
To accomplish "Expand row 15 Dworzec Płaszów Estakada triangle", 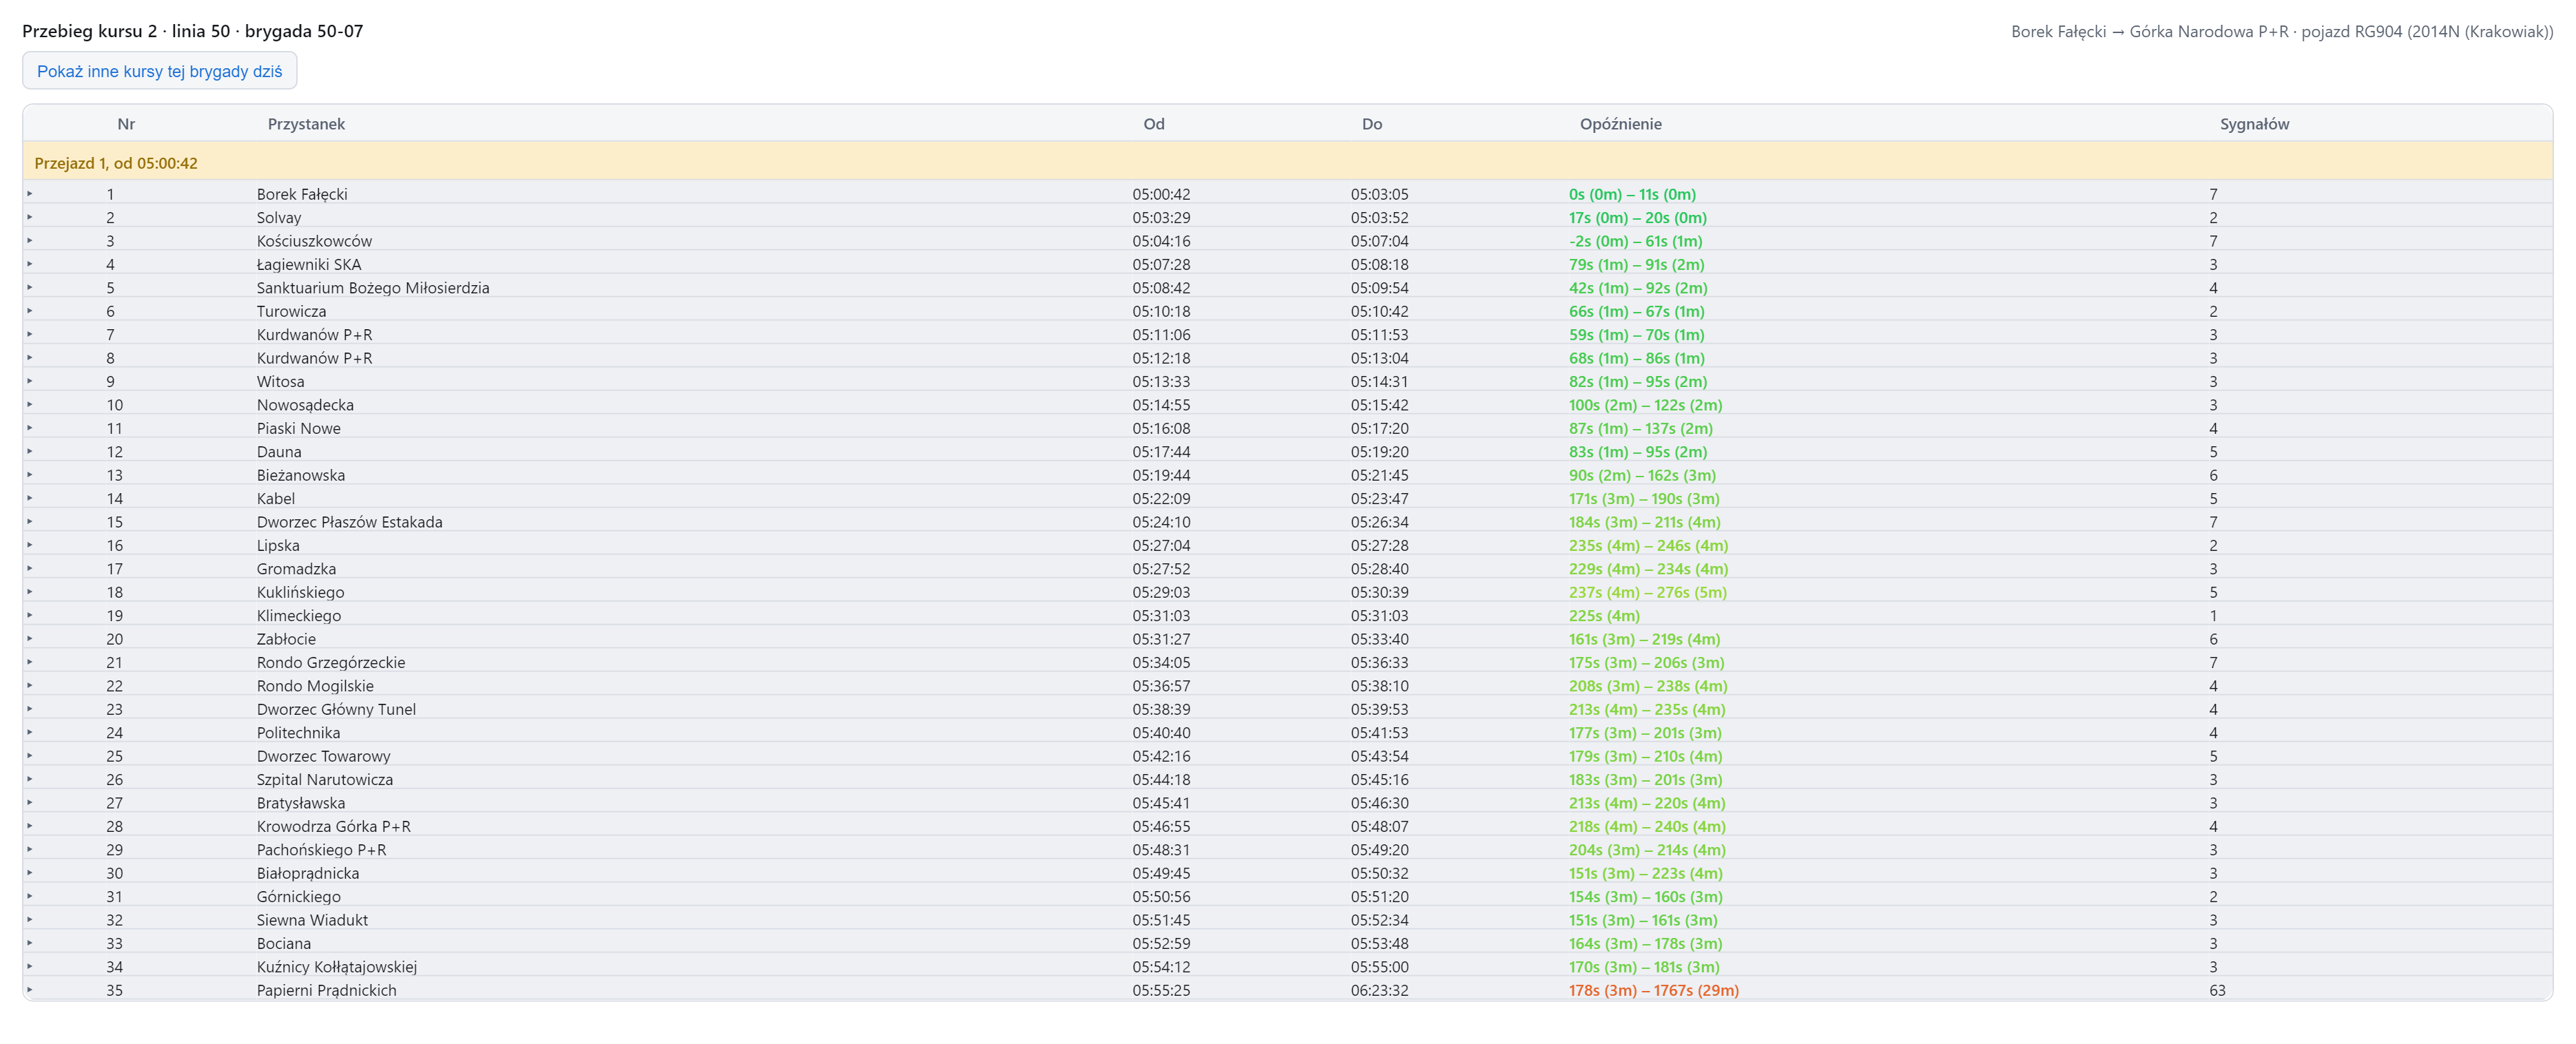I will click(x=30, y=521).
